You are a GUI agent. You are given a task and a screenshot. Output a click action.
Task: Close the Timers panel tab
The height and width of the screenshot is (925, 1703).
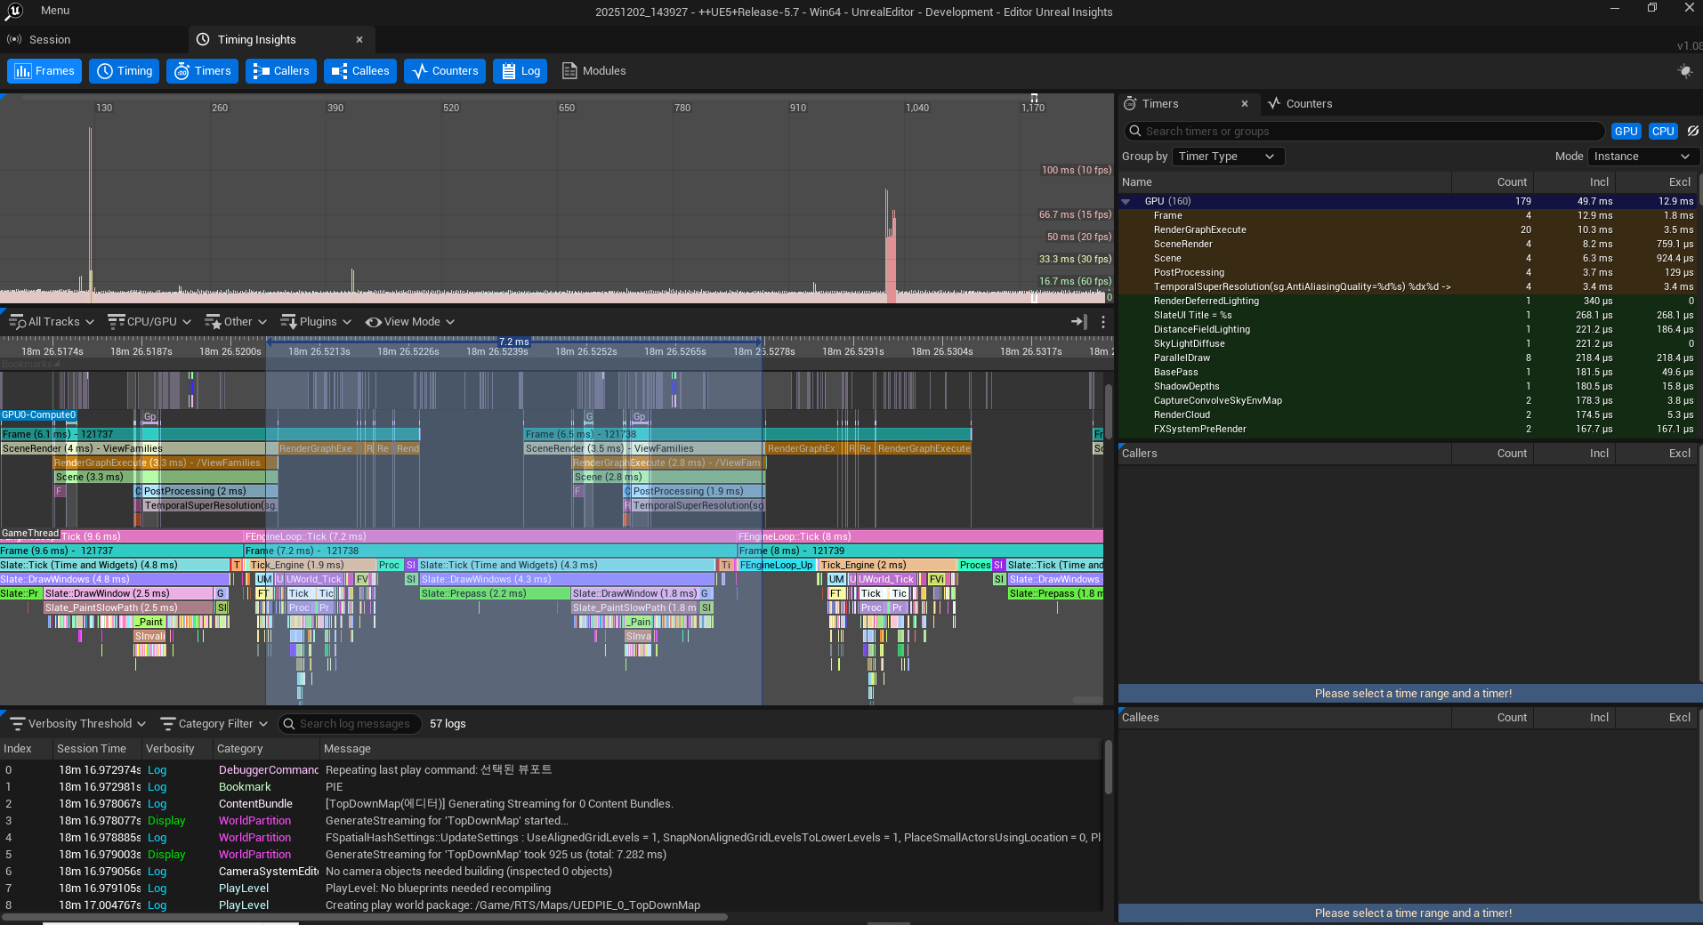1245,104
